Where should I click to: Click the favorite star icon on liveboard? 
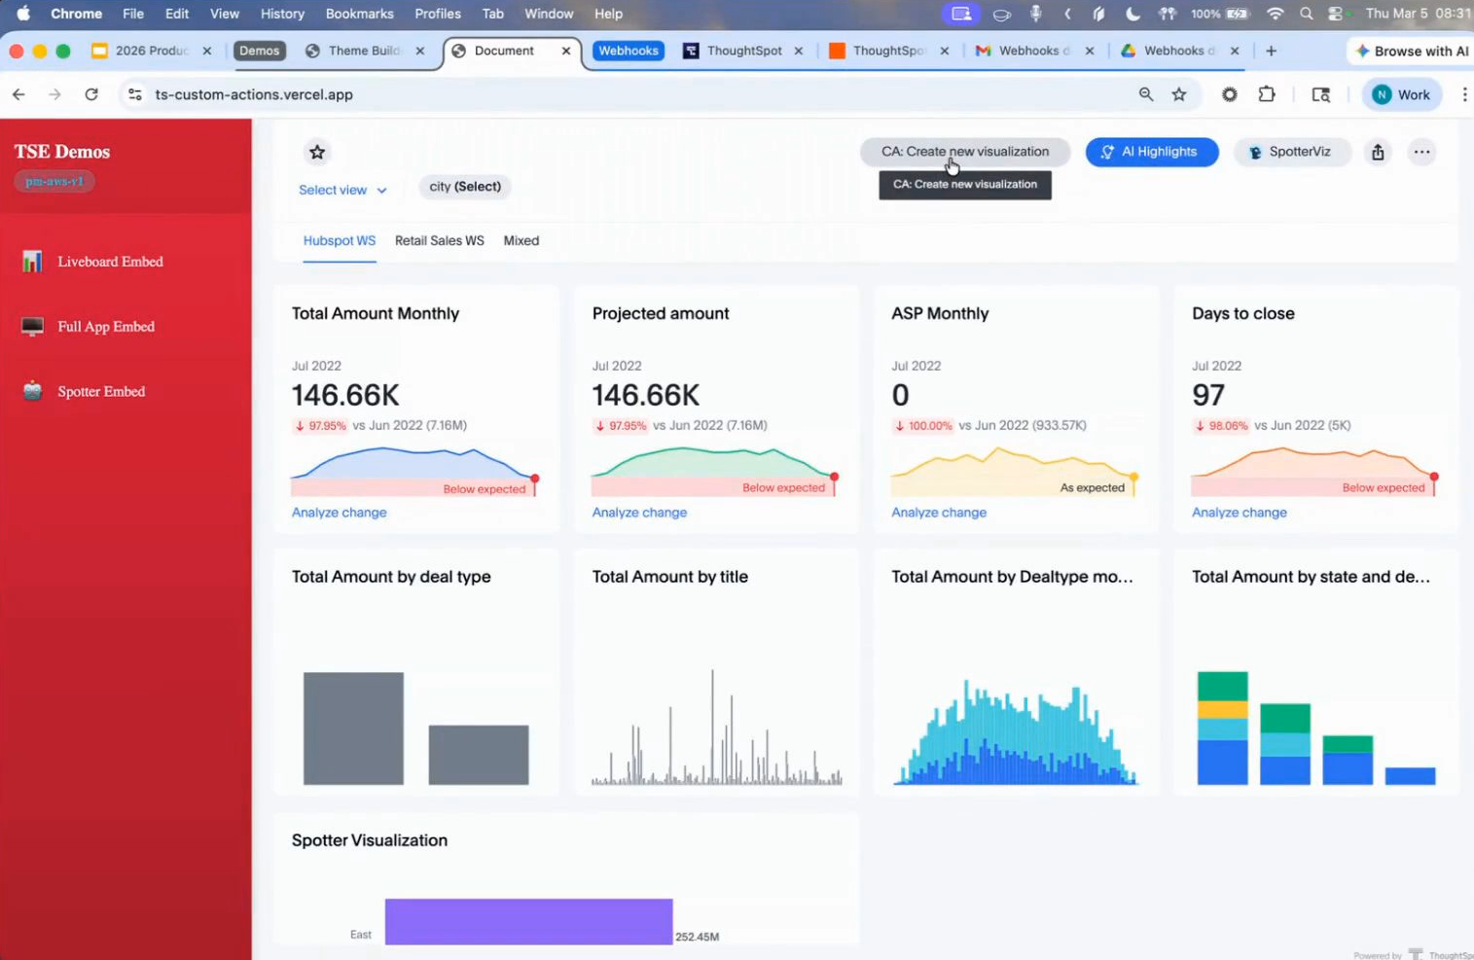click(317, 152)
